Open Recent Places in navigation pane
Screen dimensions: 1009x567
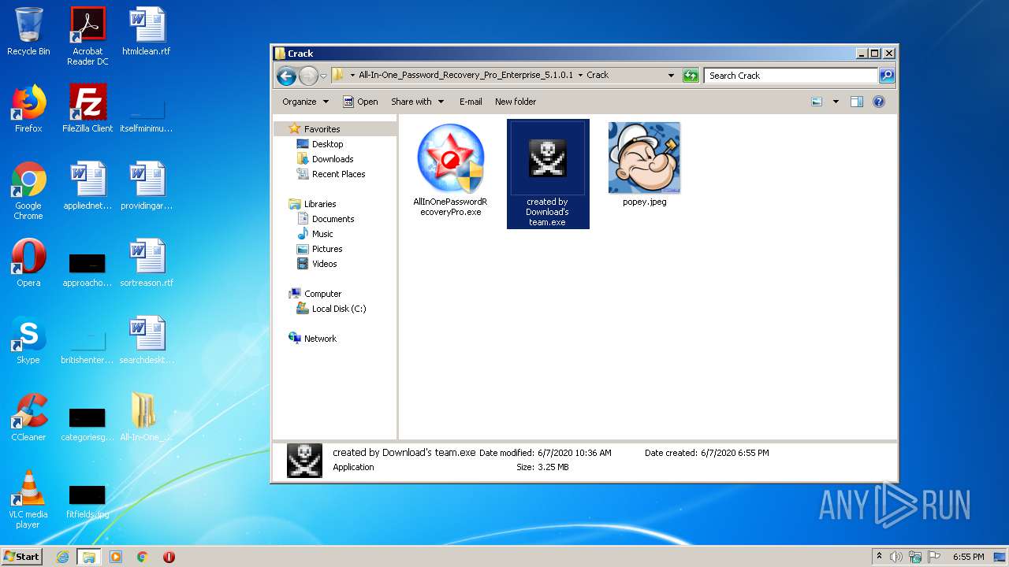[x=338, y=174]
